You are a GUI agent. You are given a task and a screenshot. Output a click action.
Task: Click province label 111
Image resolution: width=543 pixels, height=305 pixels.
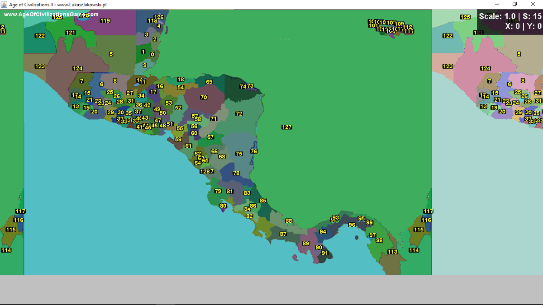point(409,31)
